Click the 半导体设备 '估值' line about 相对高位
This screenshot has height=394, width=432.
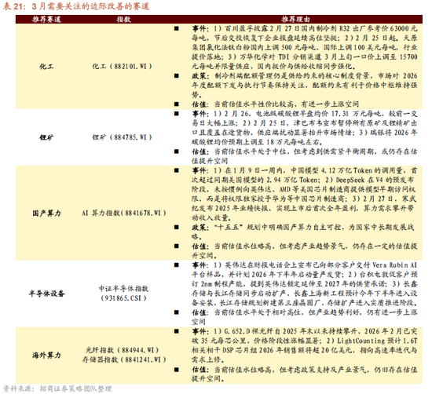pos(305,317)
